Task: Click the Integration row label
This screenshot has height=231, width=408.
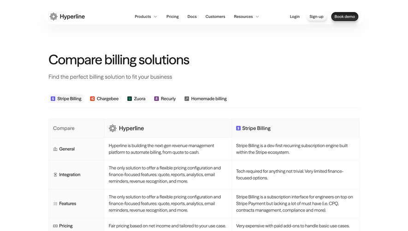Action: (70, 174)
